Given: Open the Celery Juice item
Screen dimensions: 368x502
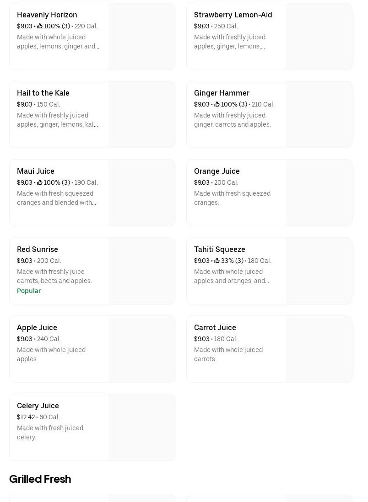Looking at the screenshot, I should [38, 406].
